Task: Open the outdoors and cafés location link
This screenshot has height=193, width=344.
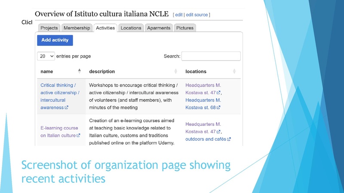Action: click(x=206, y=139)
